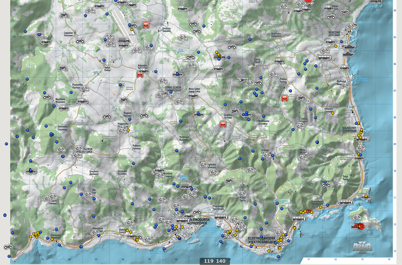
Task: Click the Tulga village label
Action: 345,178
